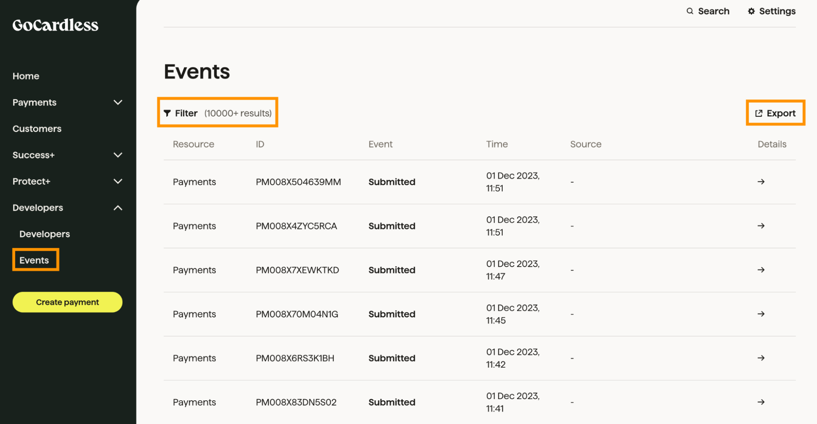Click the Settings gear icon
The width and height of the screenshot is (817, 424).
(751, 11)
